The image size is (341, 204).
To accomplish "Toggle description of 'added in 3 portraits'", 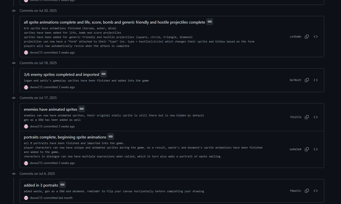I will point(62,184).
